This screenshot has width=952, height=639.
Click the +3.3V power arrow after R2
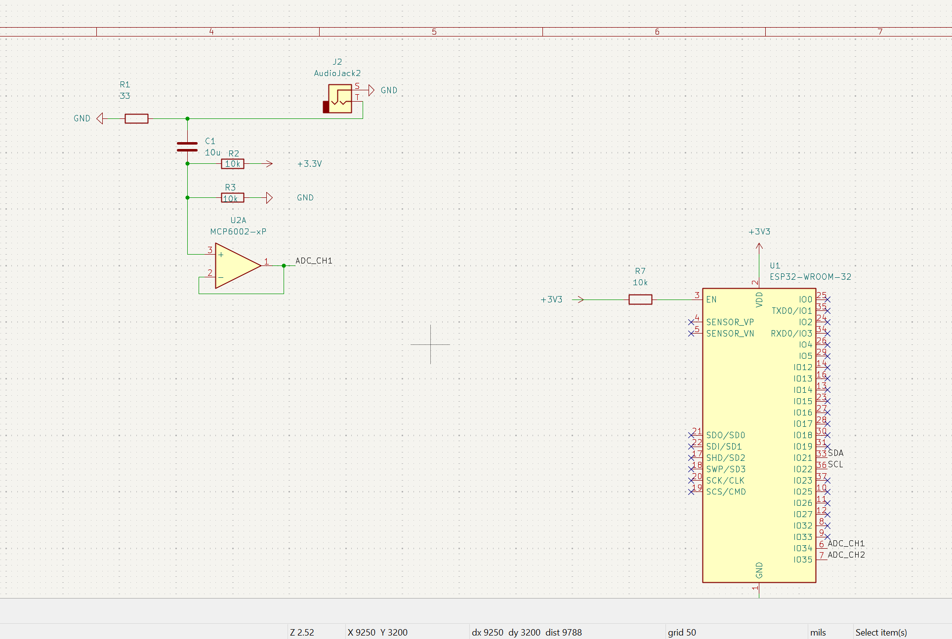(x=269, y=164)
